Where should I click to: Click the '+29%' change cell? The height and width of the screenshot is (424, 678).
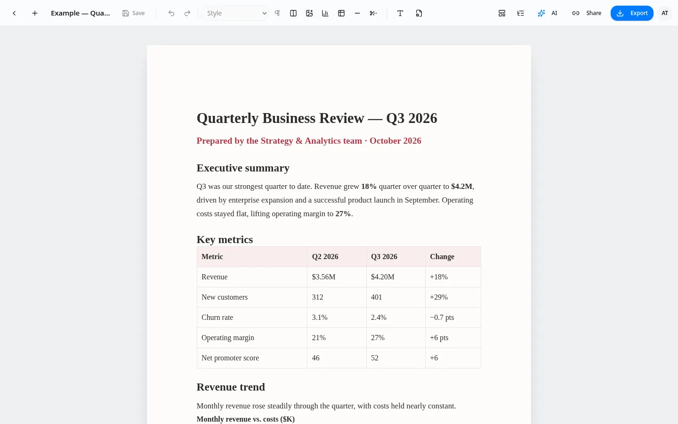pos(453,297)
